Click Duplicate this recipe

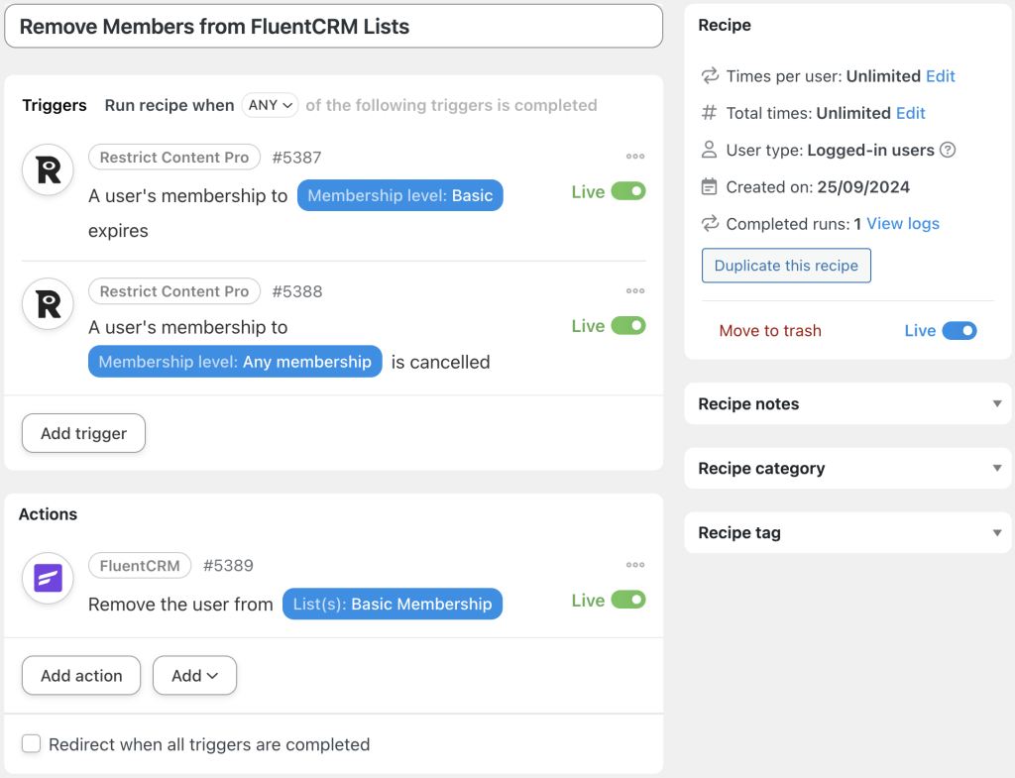(786, 265)
